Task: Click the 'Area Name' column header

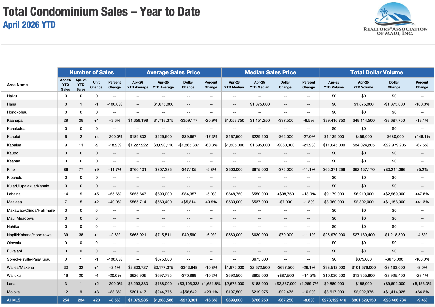Action: coord(17,85)
